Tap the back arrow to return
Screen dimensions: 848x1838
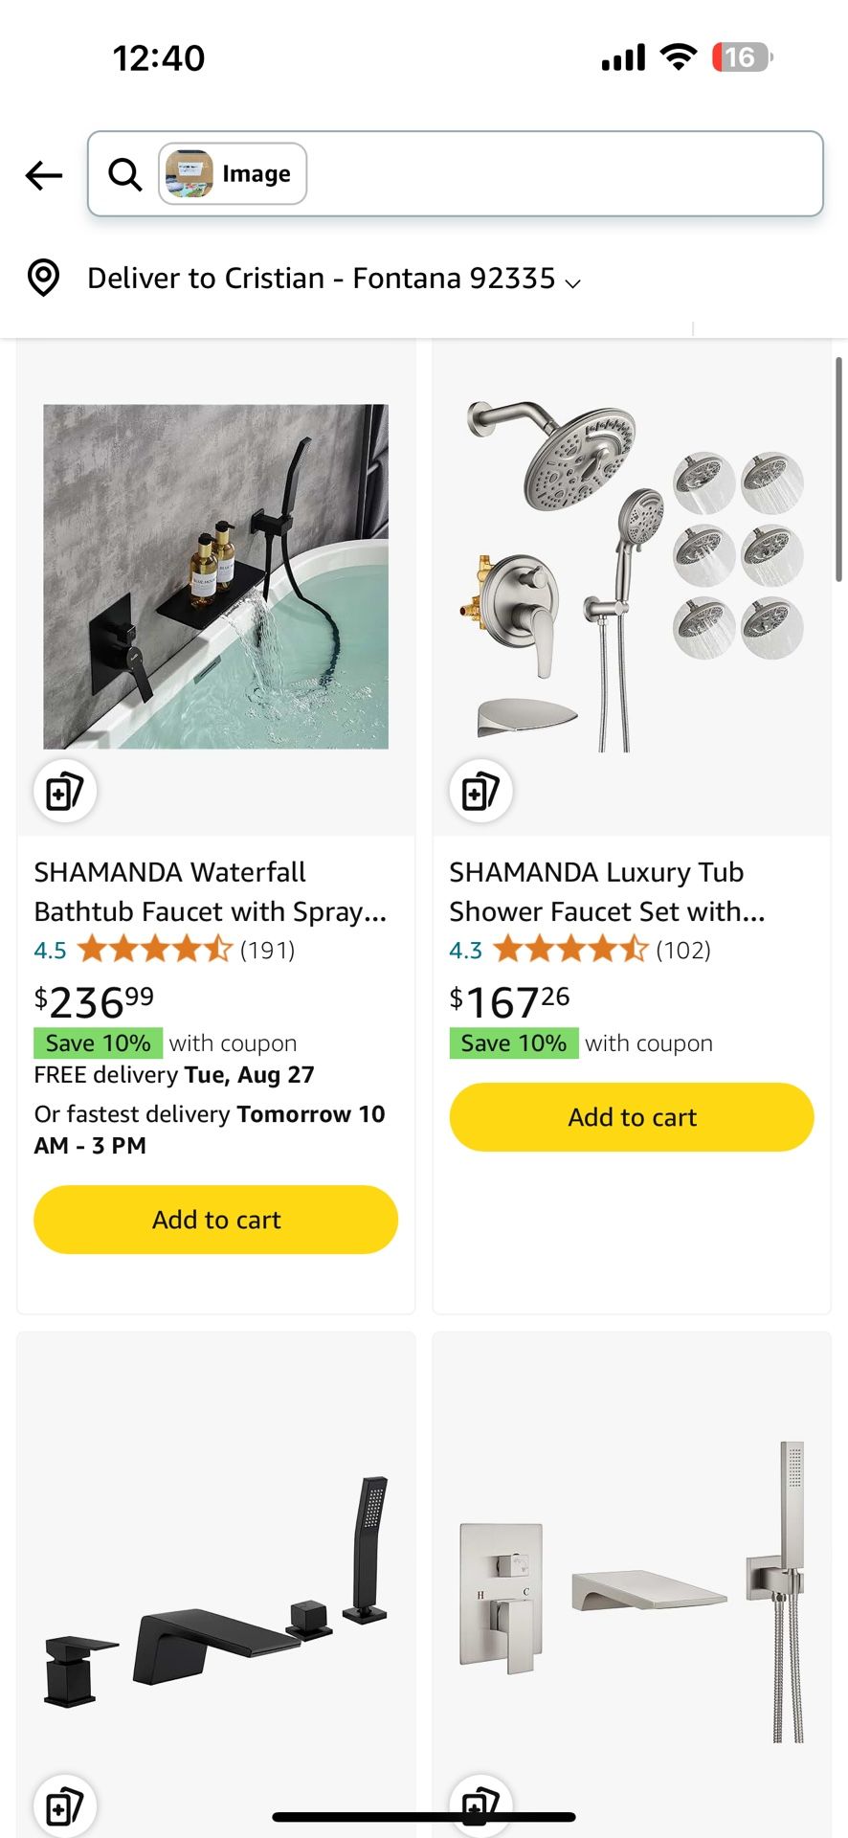coord(42,175)
